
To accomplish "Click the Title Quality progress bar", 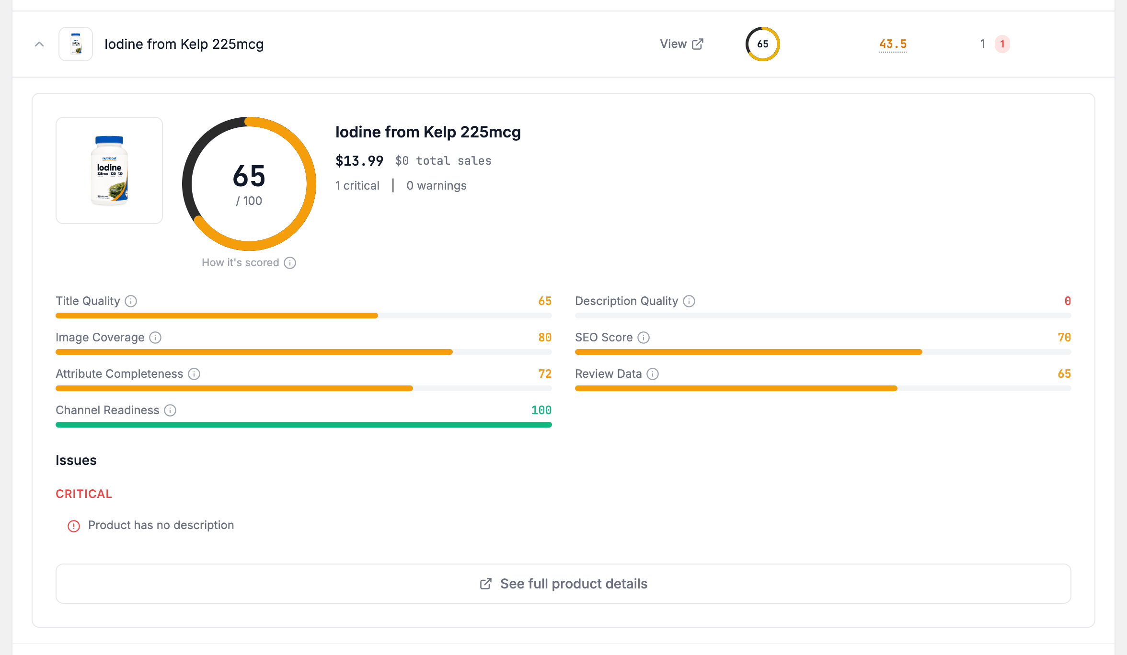I will (x=304, y=316).
